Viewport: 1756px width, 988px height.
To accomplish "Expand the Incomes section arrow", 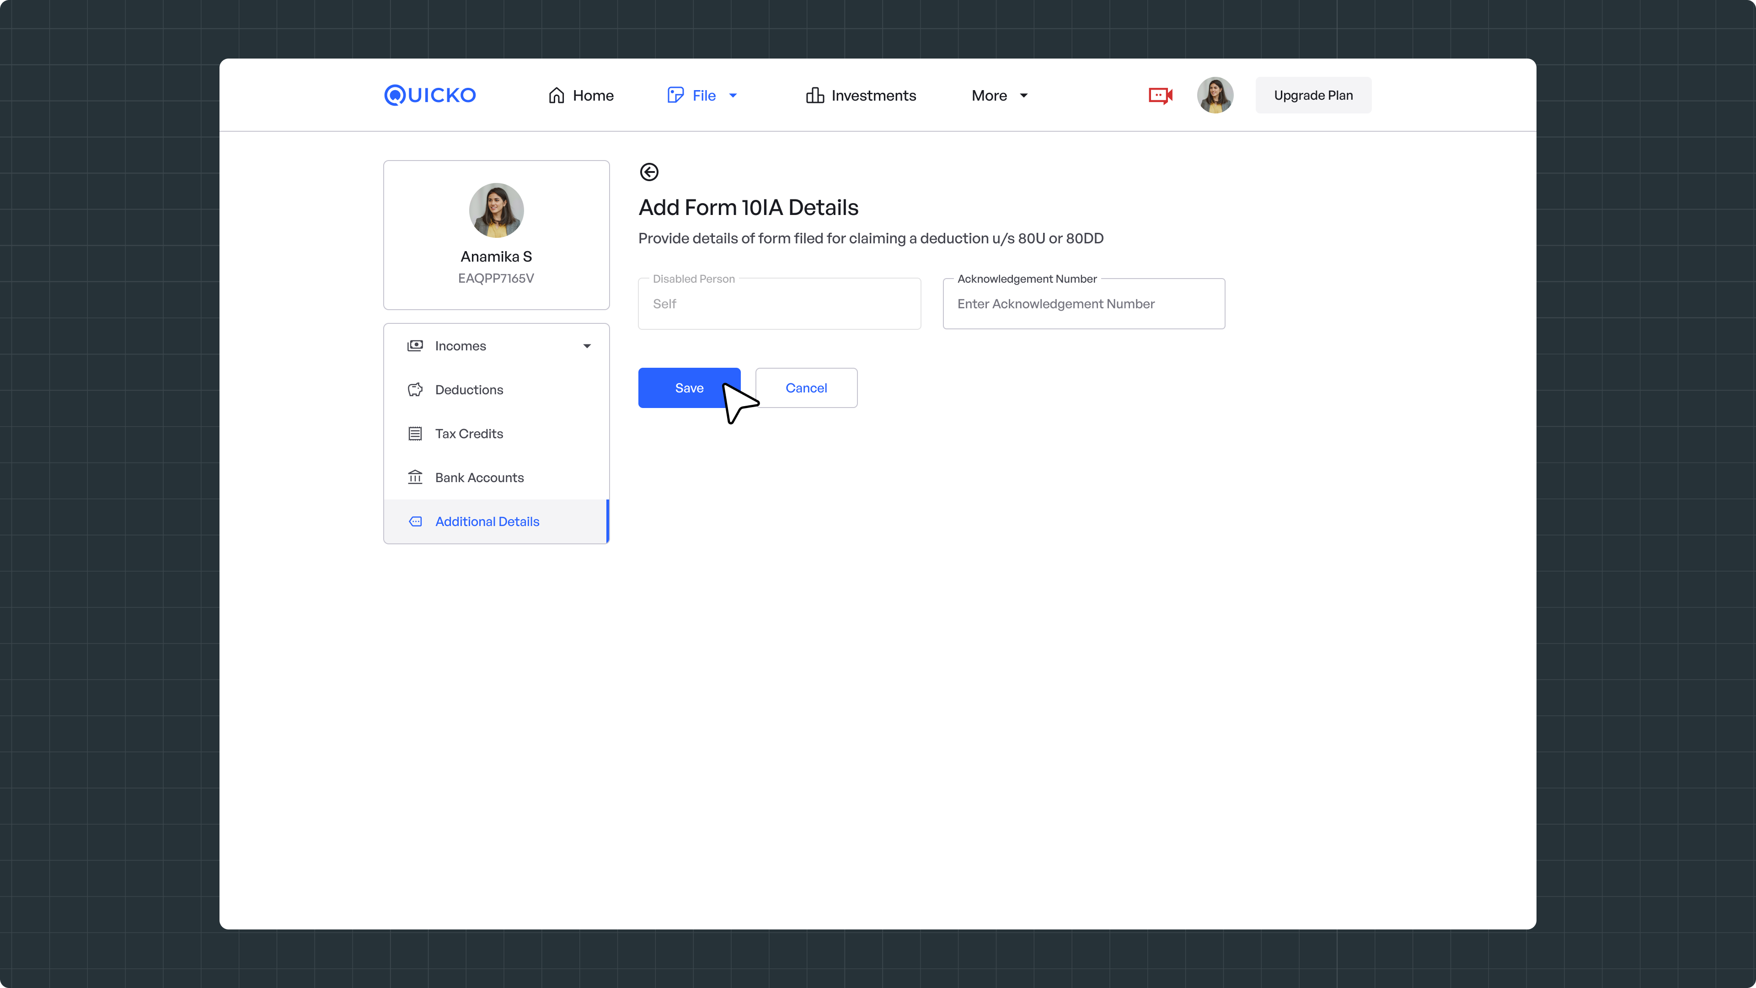I will [587, 346].
